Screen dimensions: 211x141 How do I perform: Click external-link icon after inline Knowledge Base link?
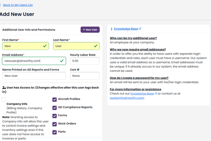click(x=156, y=93)
